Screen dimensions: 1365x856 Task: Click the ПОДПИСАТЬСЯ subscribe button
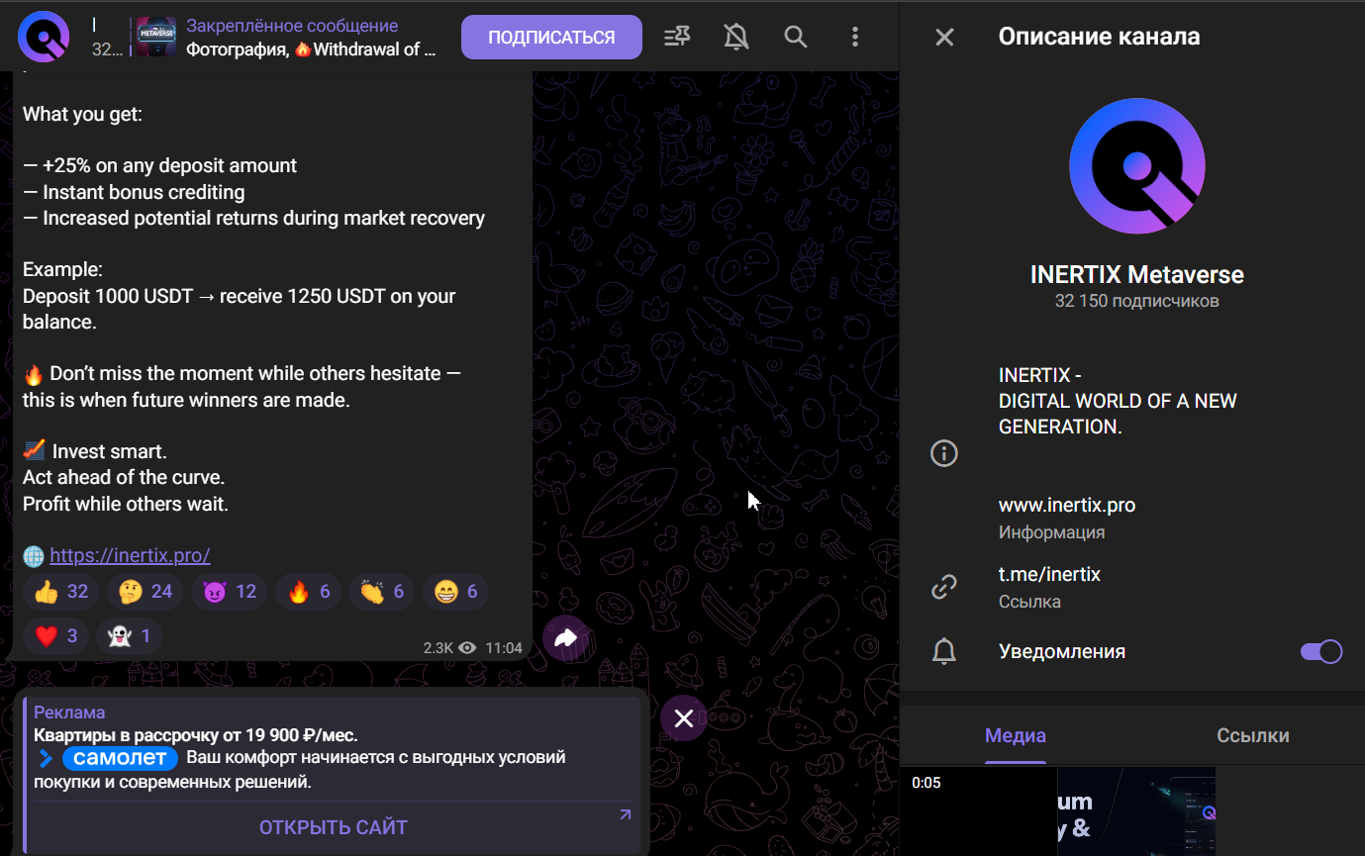(551, 38)
